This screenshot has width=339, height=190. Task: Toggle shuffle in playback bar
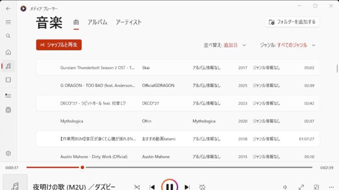click(137, 187)
